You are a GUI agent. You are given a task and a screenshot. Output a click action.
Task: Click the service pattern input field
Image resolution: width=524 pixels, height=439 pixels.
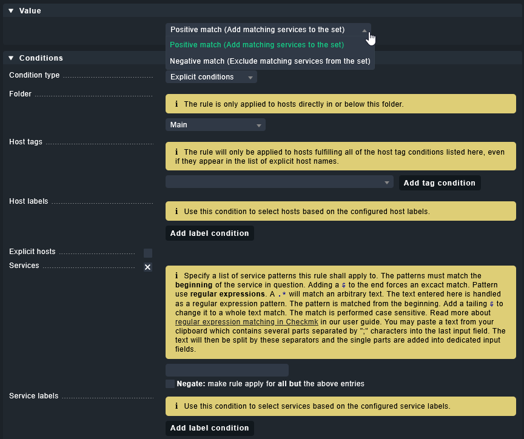click(227, 370)
